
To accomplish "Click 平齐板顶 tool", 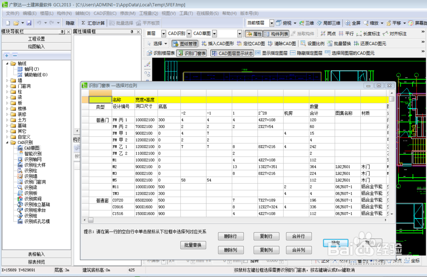I will (x=148, y=23).
